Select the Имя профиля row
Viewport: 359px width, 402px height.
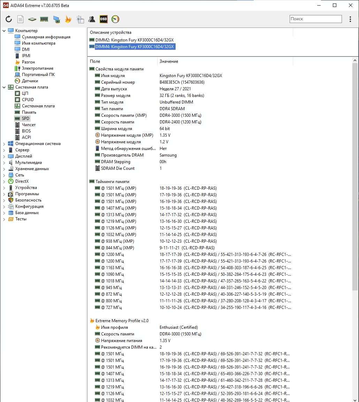coord(190,327)
